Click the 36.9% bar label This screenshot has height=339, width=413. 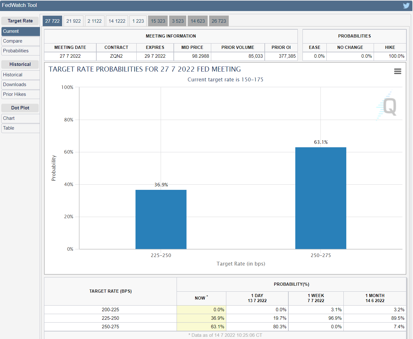[161, 185]
